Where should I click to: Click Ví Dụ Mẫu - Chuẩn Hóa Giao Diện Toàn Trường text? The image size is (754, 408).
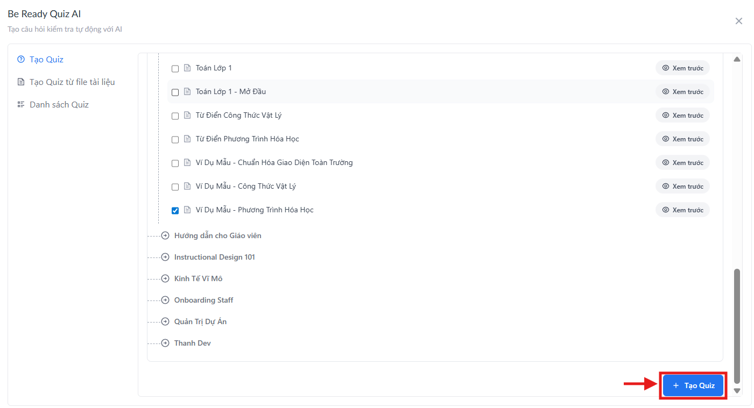274,163
